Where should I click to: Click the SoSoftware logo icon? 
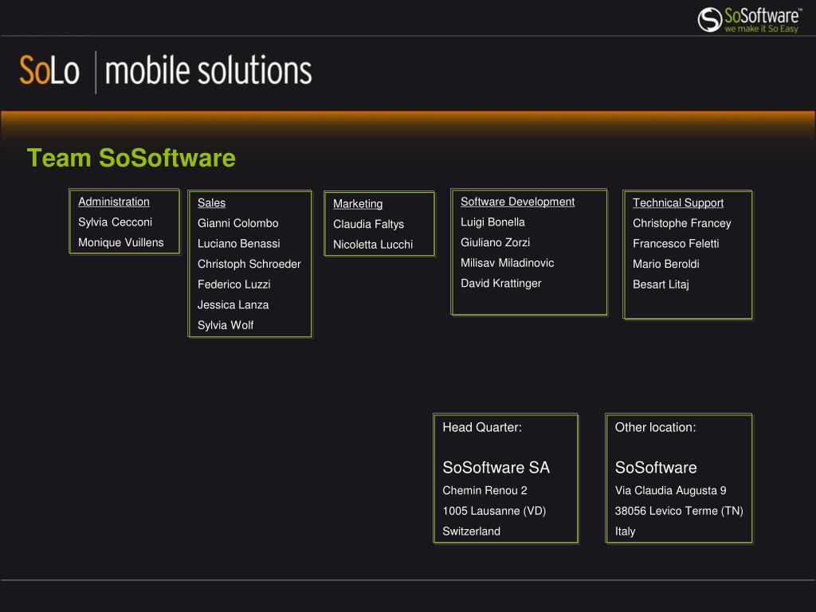(x=709, y=20)
